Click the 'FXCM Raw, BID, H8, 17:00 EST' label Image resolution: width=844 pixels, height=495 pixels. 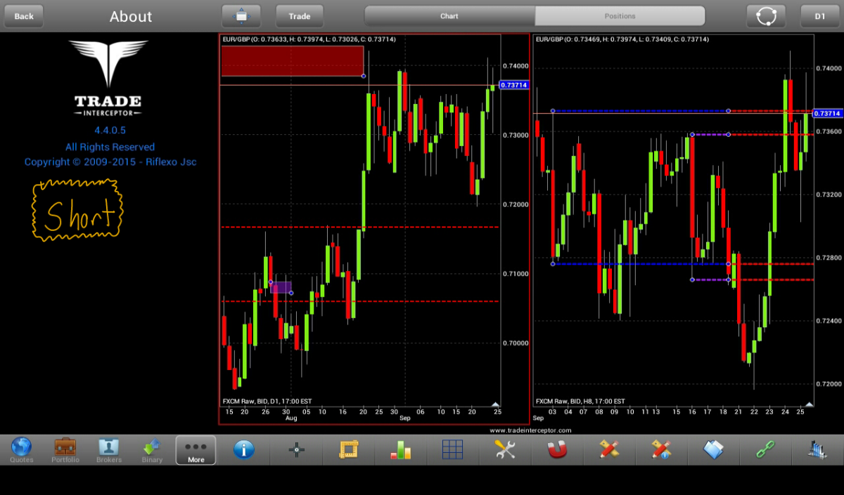tap(580, 401)
